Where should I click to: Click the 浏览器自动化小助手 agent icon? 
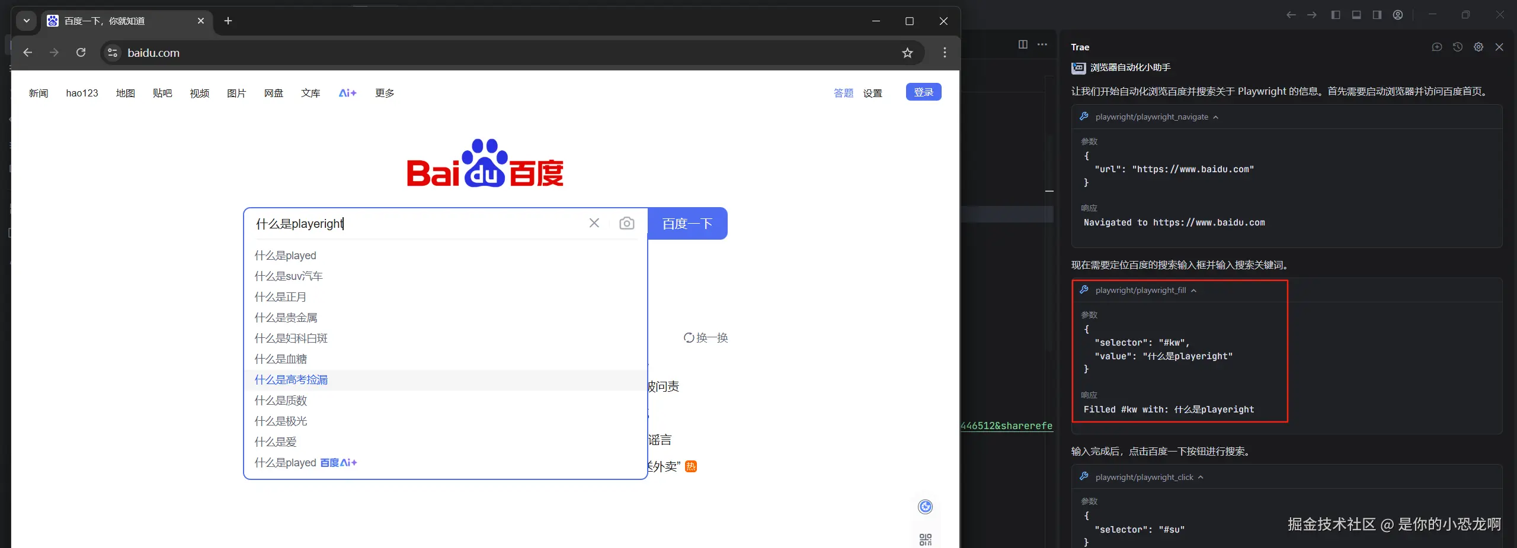pos(1078,67)
